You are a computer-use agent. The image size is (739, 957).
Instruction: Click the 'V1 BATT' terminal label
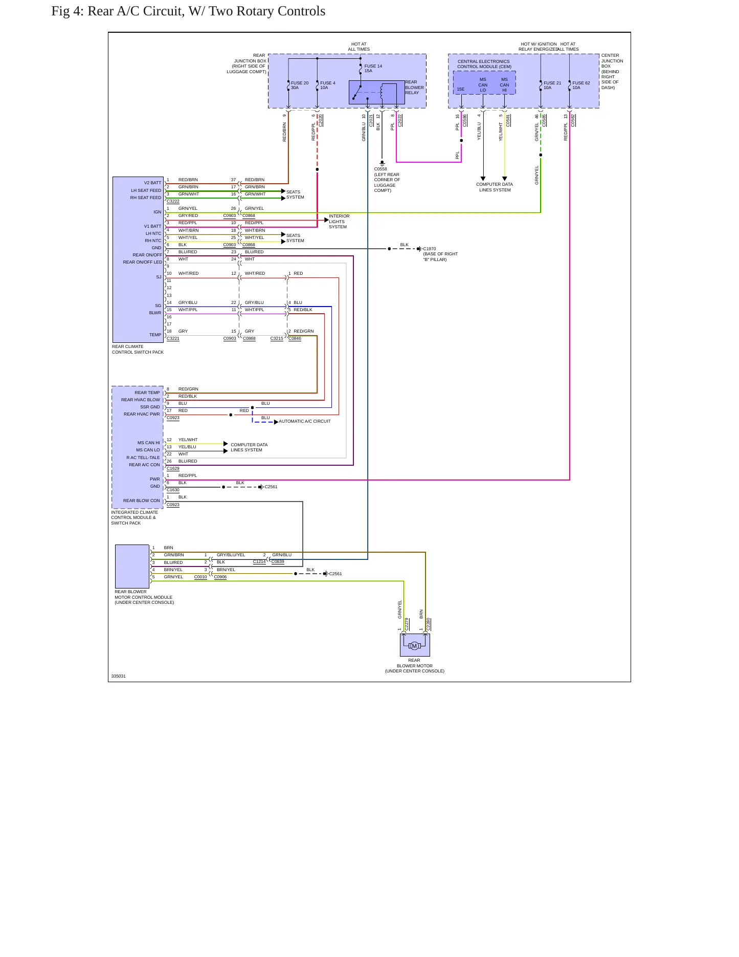pos(152,226)
